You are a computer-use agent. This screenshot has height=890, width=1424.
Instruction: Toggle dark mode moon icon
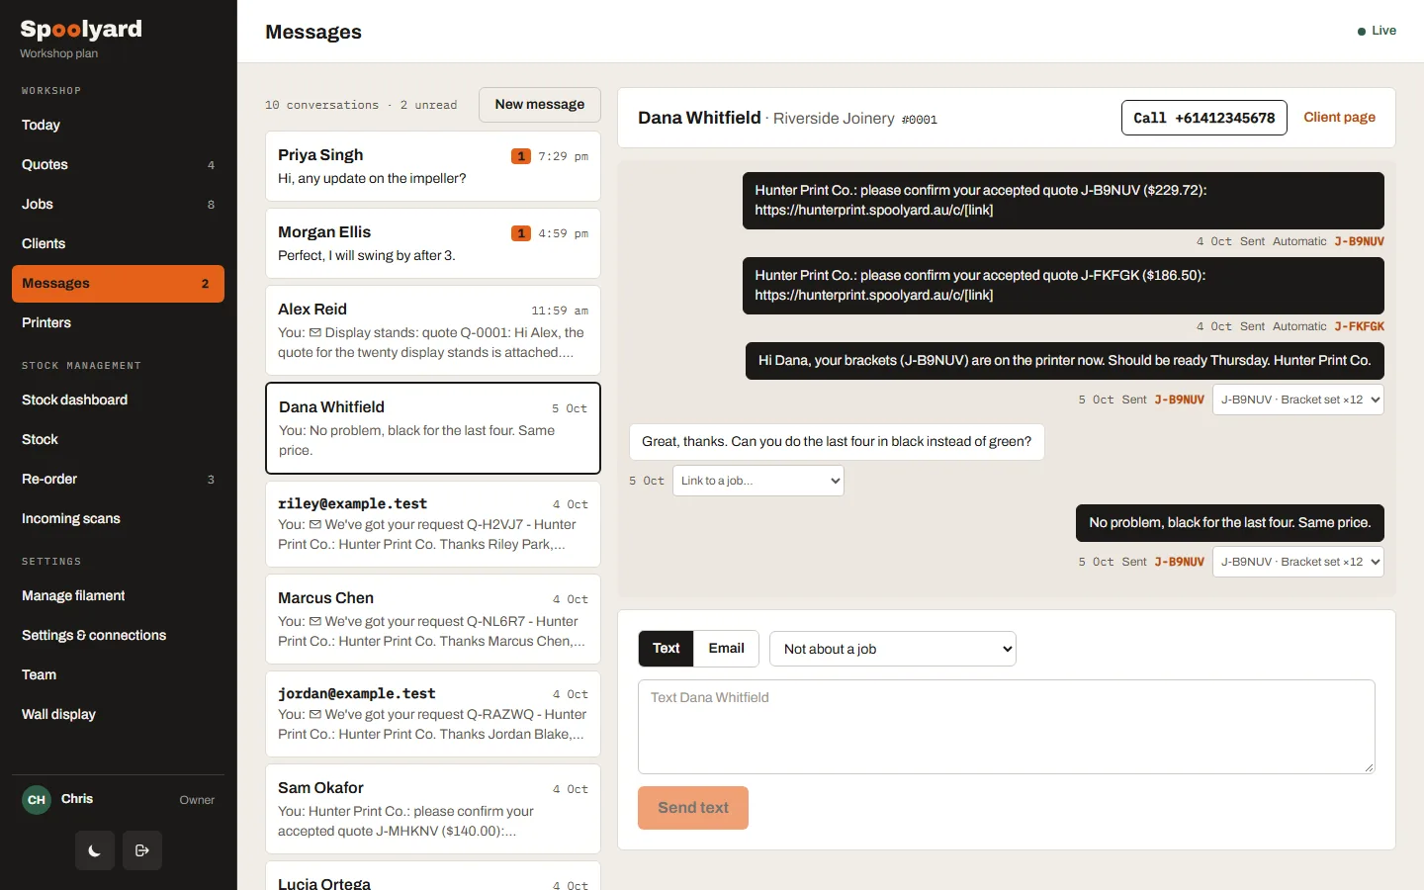coord(95,850)
